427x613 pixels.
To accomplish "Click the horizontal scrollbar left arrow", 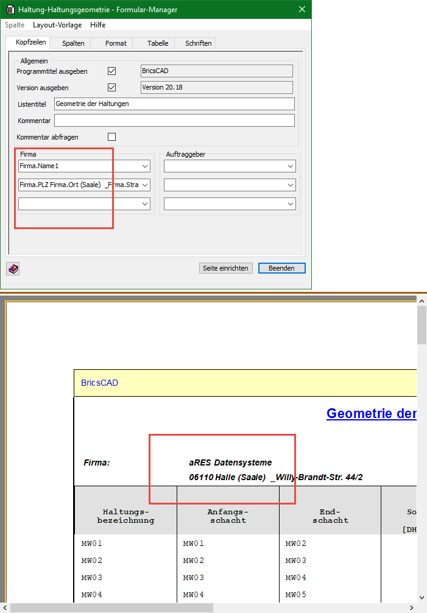I will tap(5, 608).
